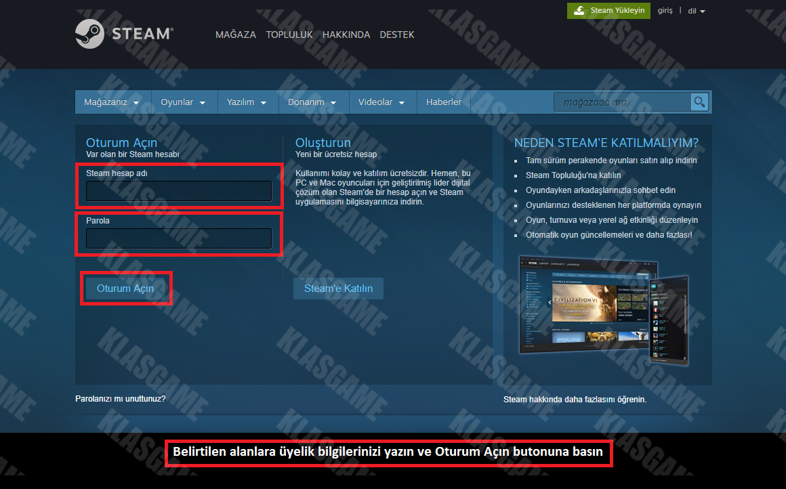This screenshot has height=489, width=786.
Task: Click the Steam'e Katılın button
Action: (338, 289)
